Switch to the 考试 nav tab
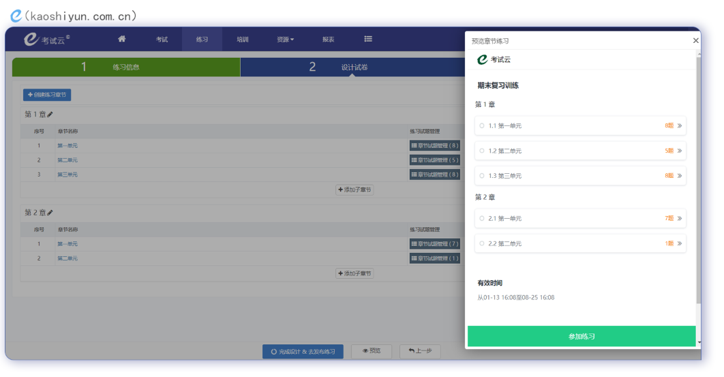This screenshot has height=377, width=724. coord(162,40)
